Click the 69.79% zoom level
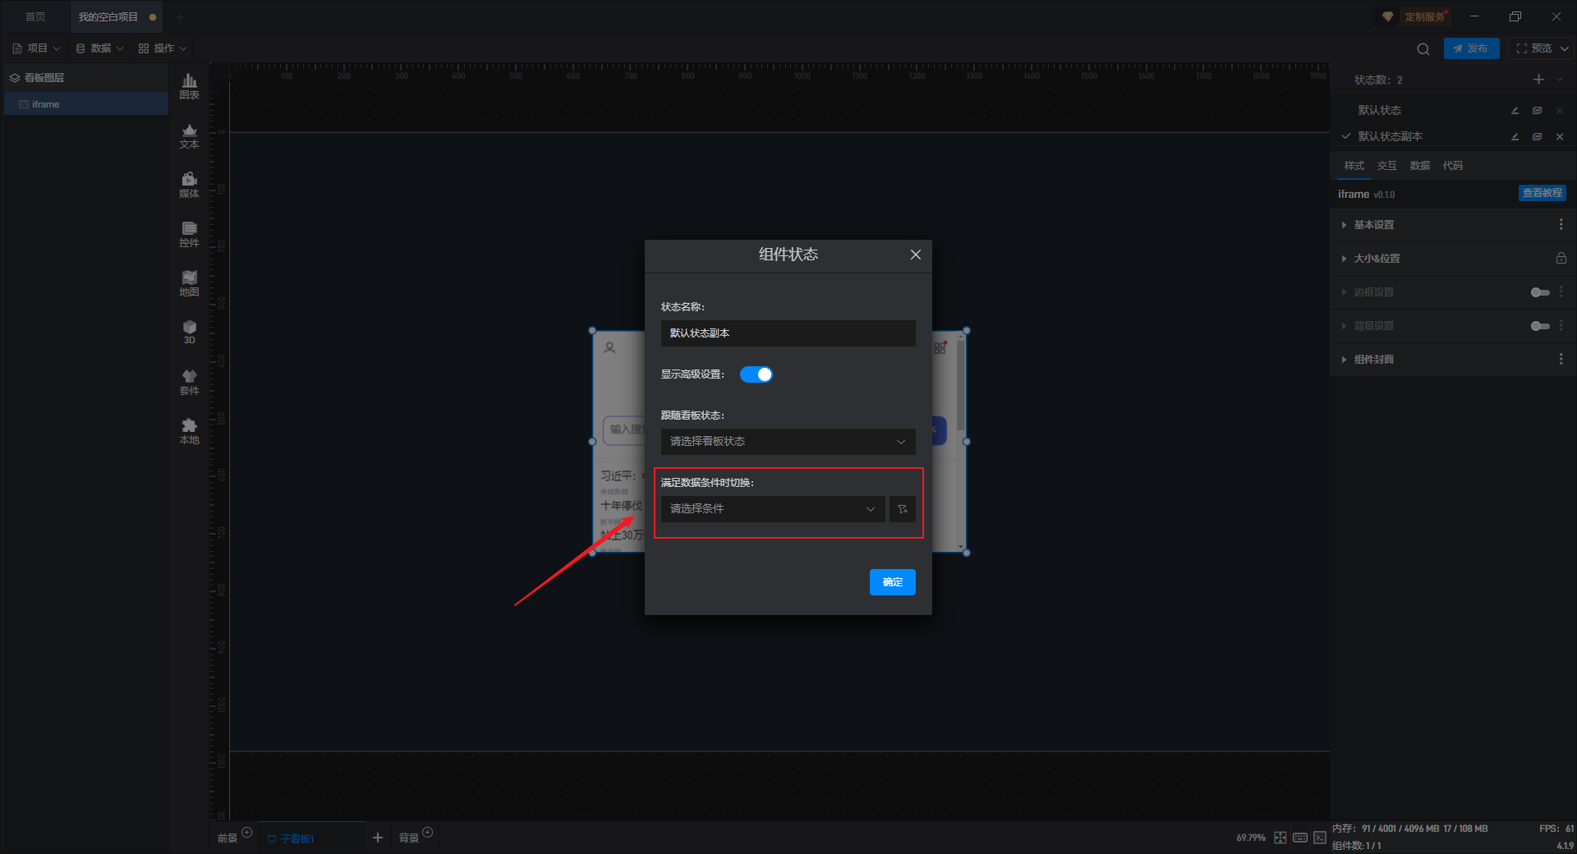The width and height of the screenshot is (1577, 854). [1251, 838]
